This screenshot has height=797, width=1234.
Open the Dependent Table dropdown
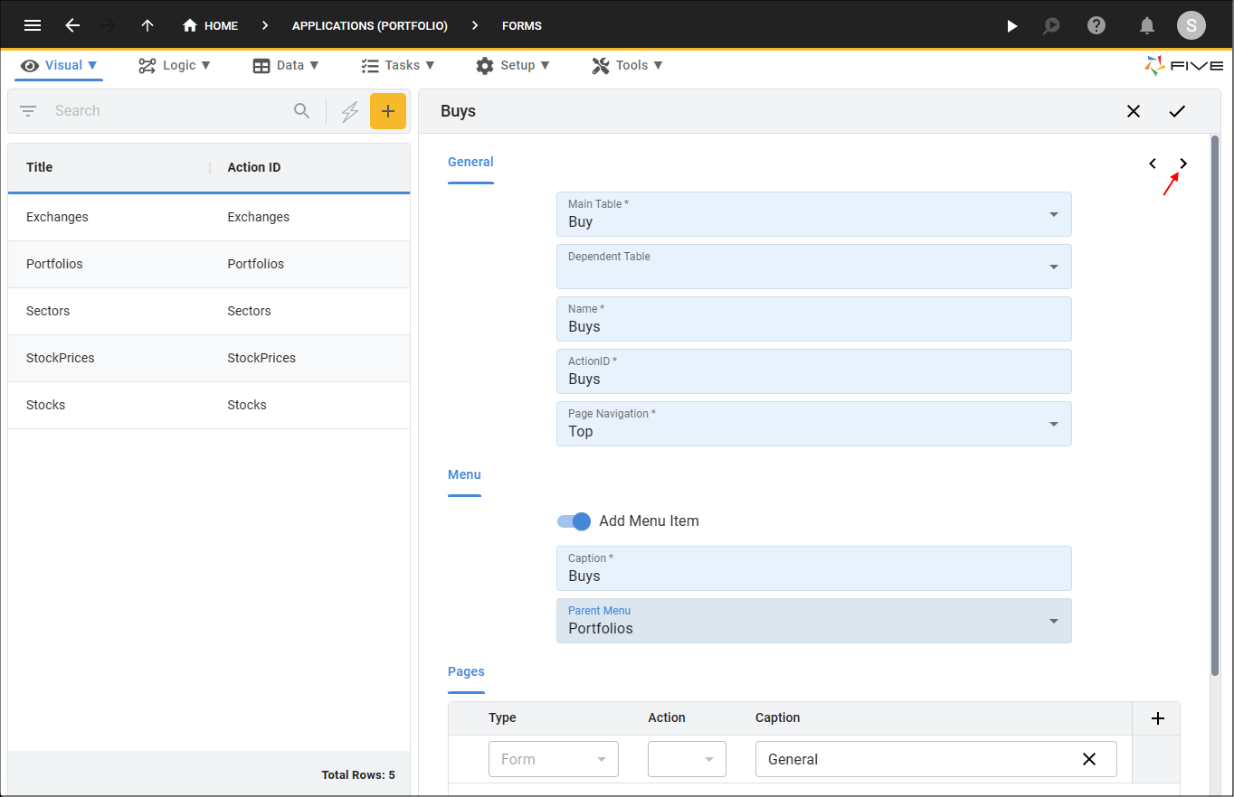(x=814, y=267)
